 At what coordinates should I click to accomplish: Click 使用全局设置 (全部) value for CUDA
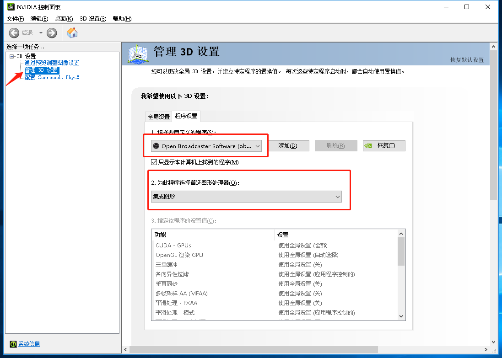(303, 246)
